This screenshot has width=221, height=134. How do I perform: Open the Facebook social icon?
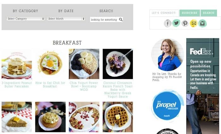168,23
